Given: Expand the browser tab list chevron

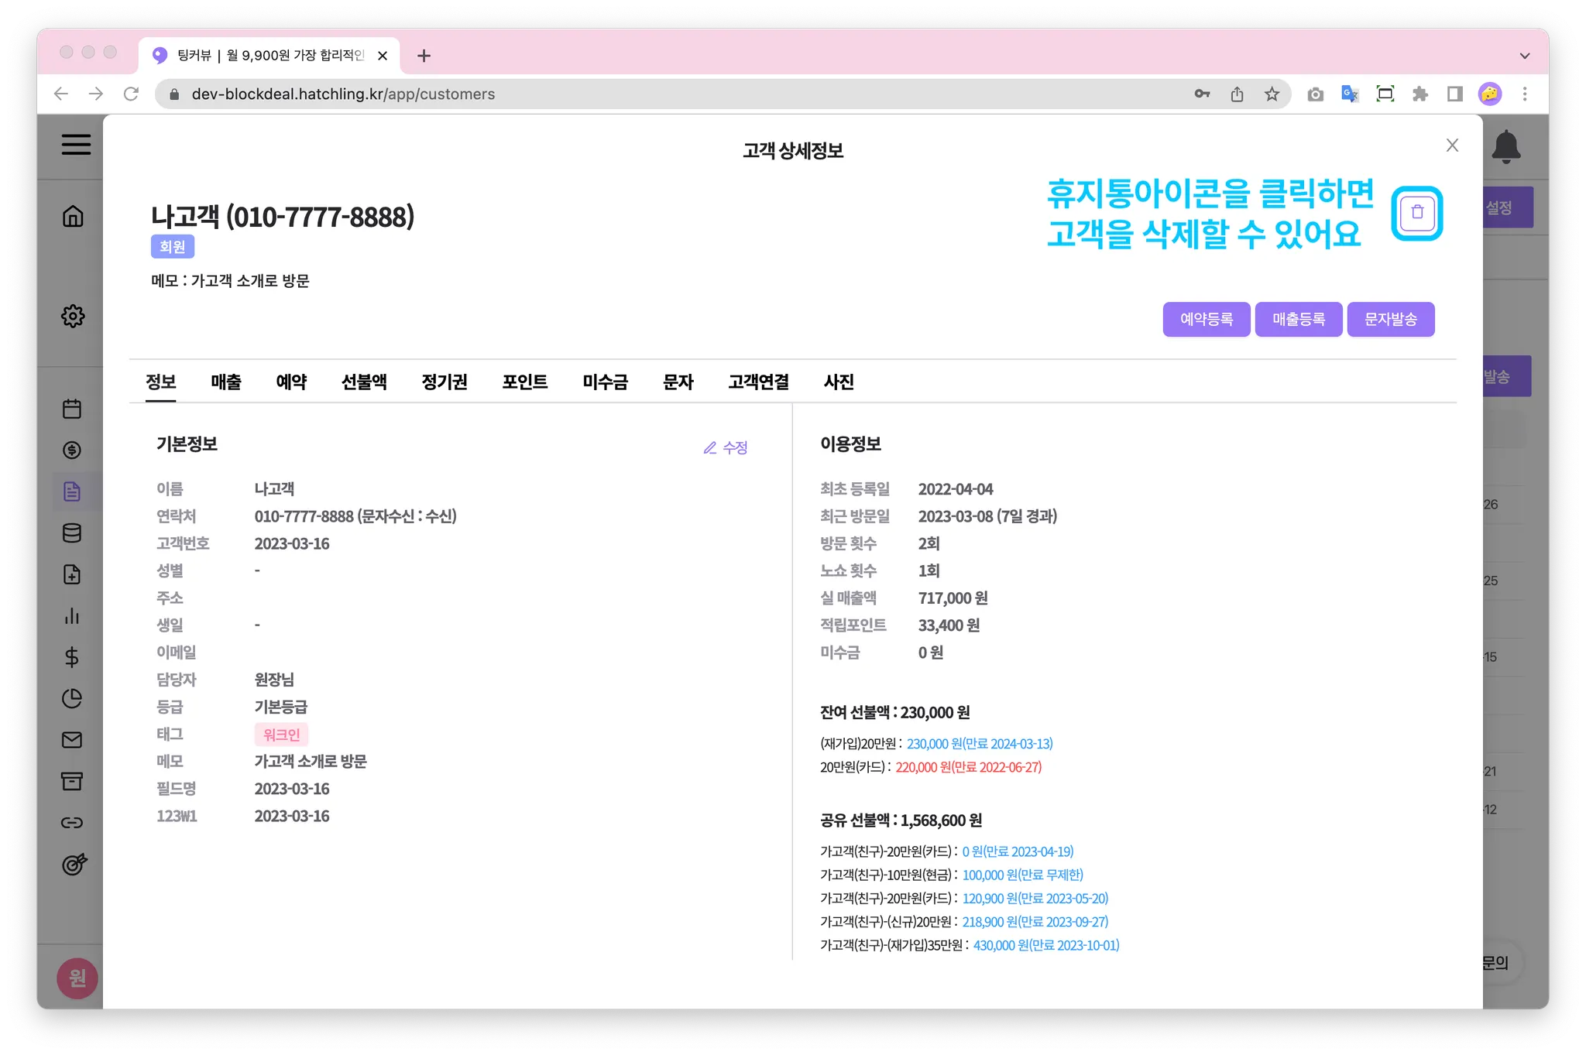Looking at the screenshot, I should click(1524, 56).
